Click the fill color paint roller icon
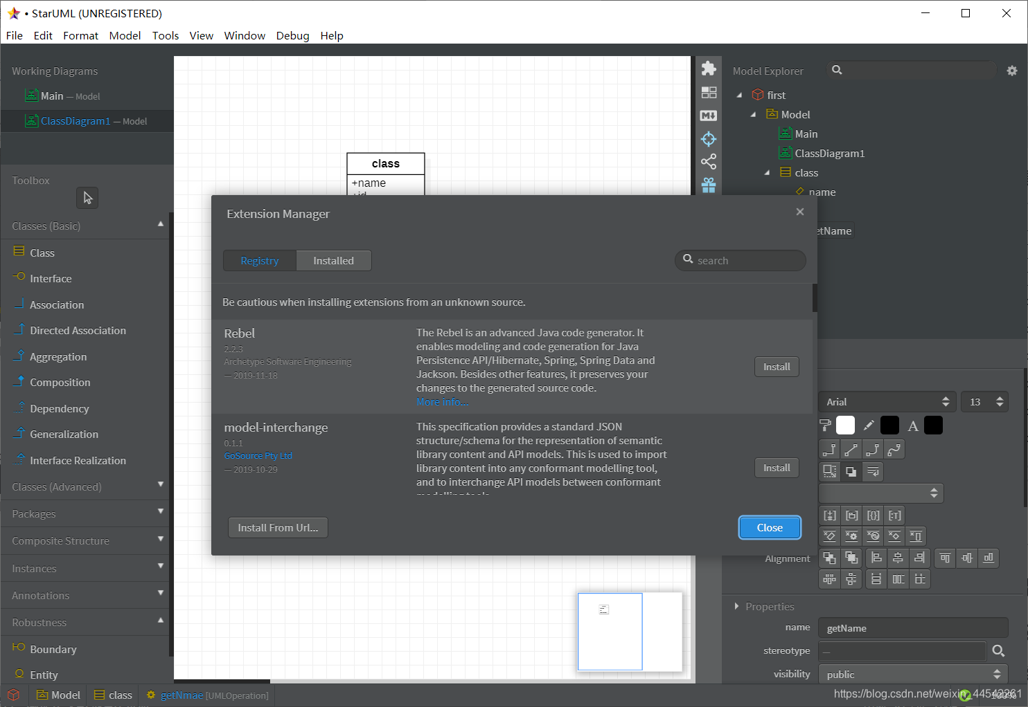Viewport: 1028px width, 707px height. point(826,425)
